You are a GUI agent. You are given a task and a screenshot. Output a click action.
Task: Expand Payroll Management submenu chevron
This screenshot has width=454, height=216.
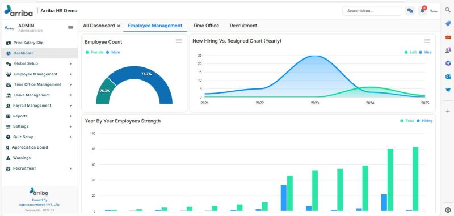click(x=70, y=106)
